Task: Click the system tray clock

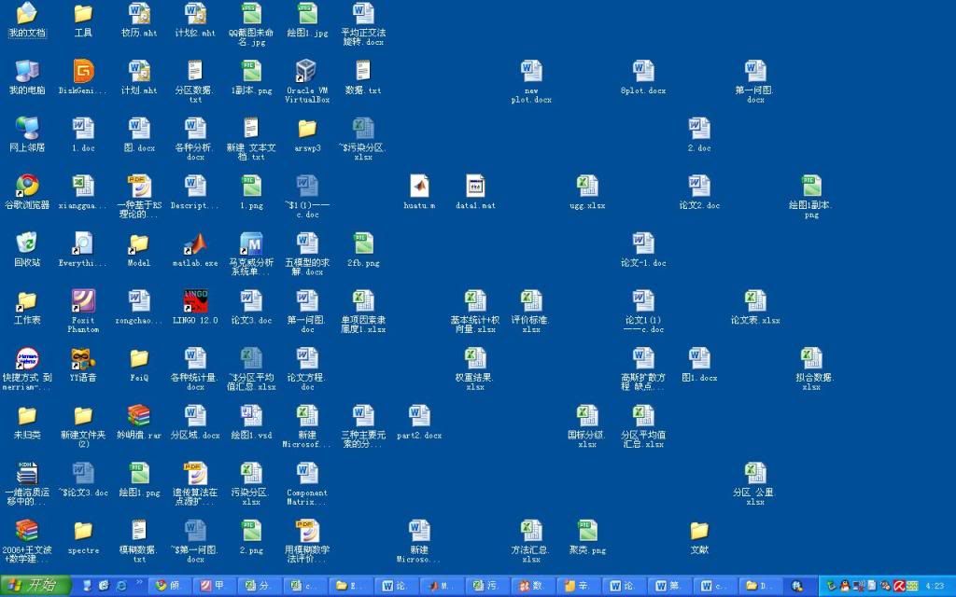Action: (934, 586)
